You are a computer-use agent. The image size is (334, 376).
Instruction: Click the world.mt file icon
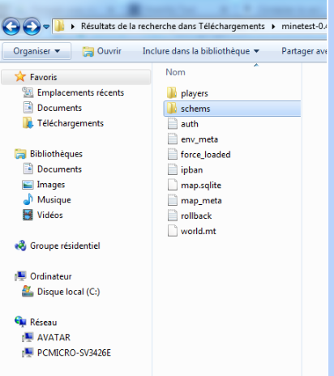coord(172,231)
